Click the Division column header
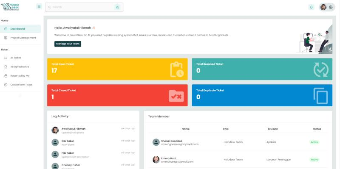Image resolution: width=340 pixels, height=169 pixels. pos(273,129)
